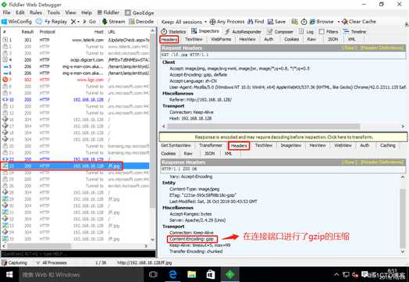Click the Stream mode icon
This screenshot has width=409, height=282.
113,22
